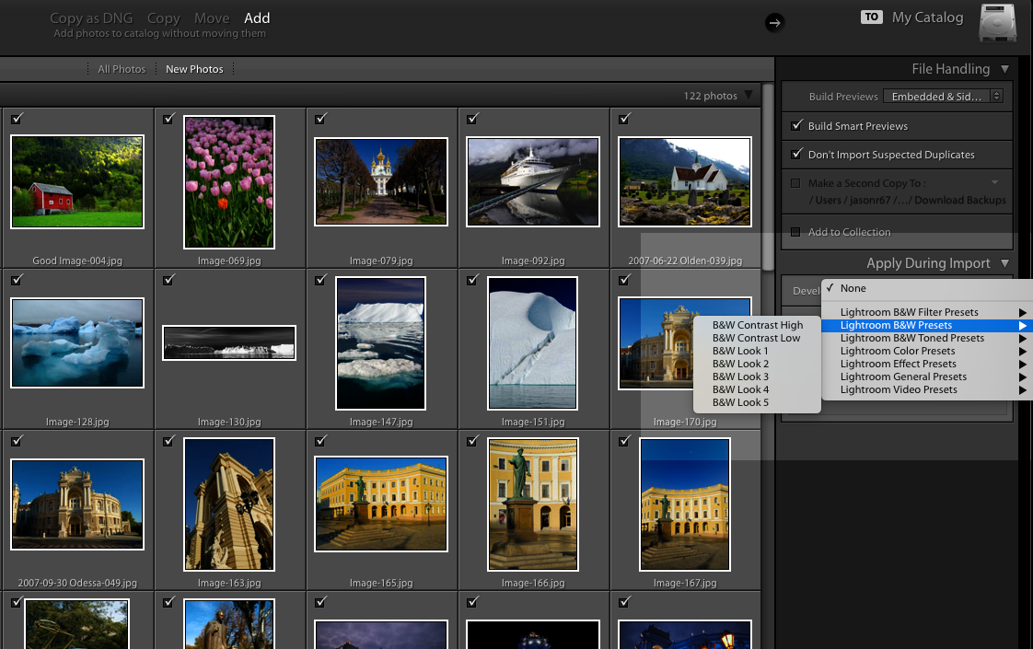Image resolution: width=1033 pixels, height=649 pixels.
Task: Uncheck 2007-06-22 Olden-039.jpg import checkbox
Action: pos(624,119)
